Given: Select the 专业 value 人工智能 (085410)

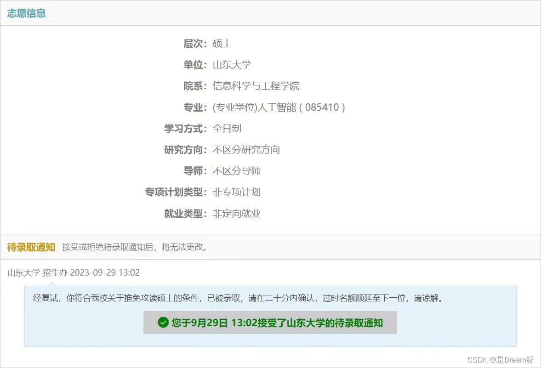Looking at the screenshot, I should [279, 107].
